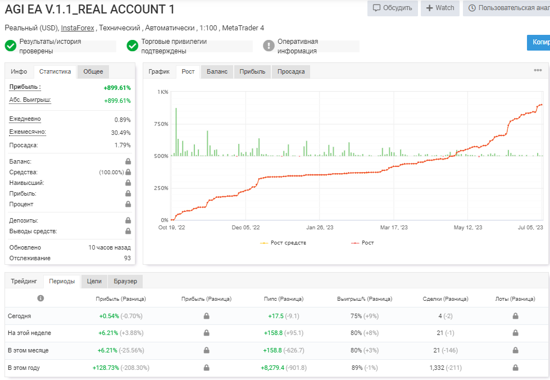
Task: Open the three-dots chart options menu
Action: (538, 70)
